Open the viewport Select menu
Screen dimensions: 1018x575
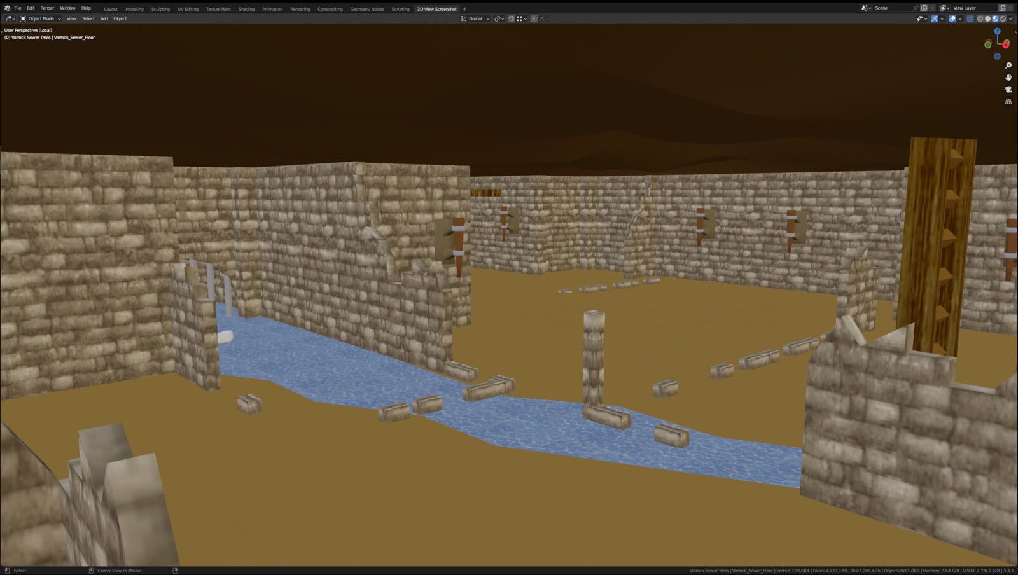88,18
